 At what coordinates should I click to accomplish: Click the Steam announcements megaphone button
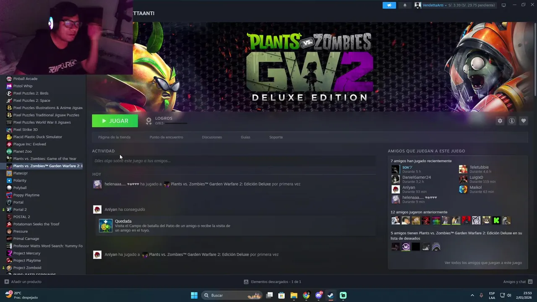[x=389, y=5]
